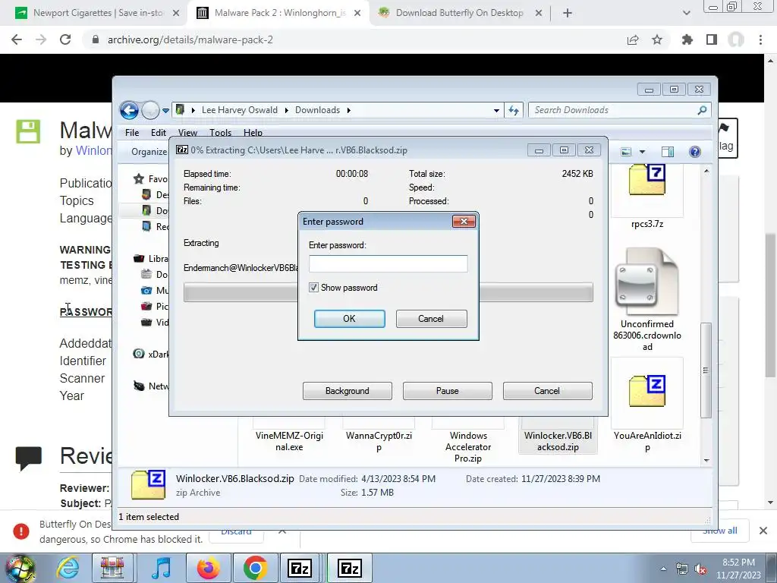Select the YouAreAnIdiot.zip file
Viewport: 777px width, 583px height.
pos(647,405)
